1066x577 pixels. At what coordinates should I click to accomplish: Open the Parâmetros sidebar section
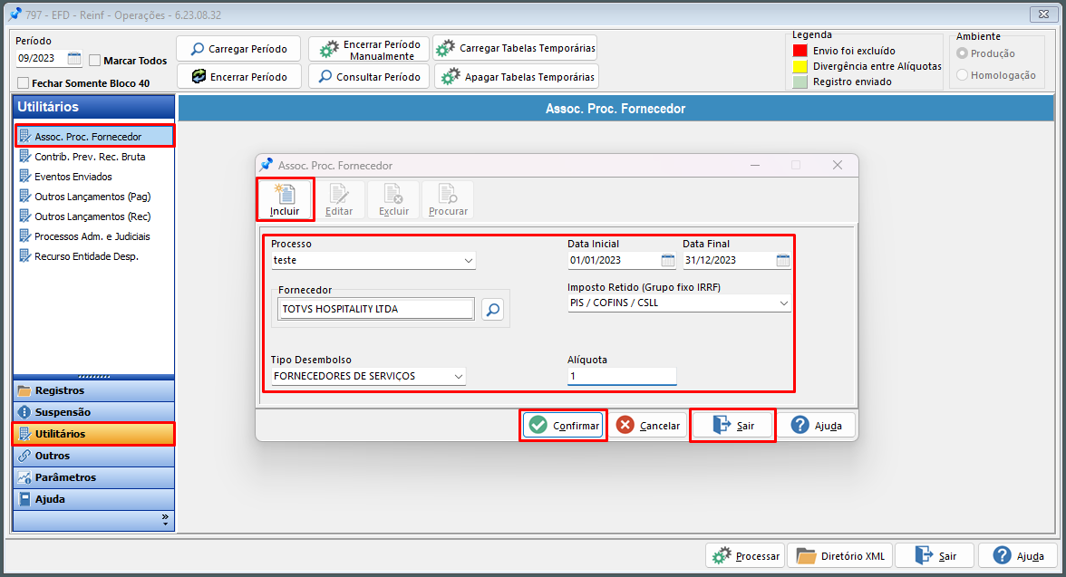[x=94, y=477]
